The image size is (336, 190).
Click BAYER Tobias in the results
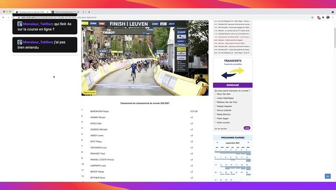point(97,172)
